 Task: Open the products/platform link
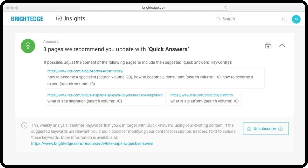201,95
